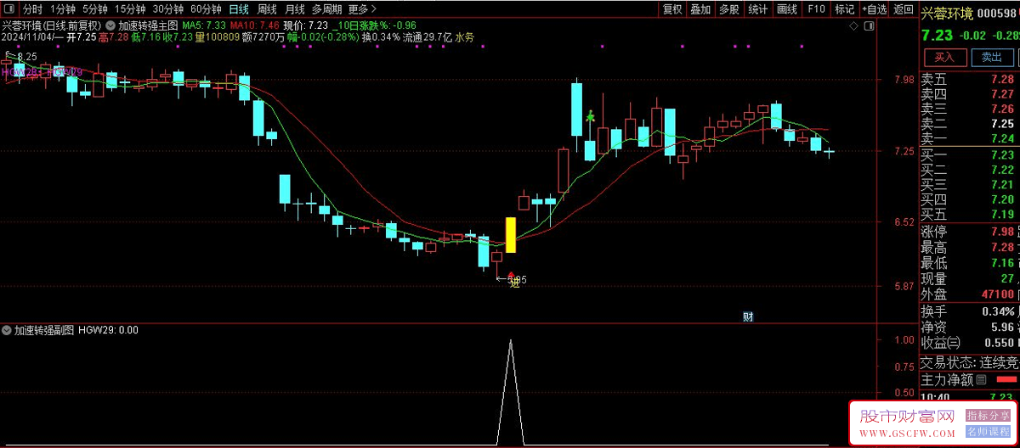Open the 多股 multi-stock view
Viewport: 1020px width, 448px height.
coord(728,9)
